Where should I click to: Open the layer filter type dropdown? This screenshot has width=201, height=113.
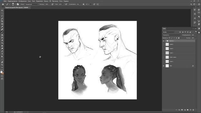[169, 32]
